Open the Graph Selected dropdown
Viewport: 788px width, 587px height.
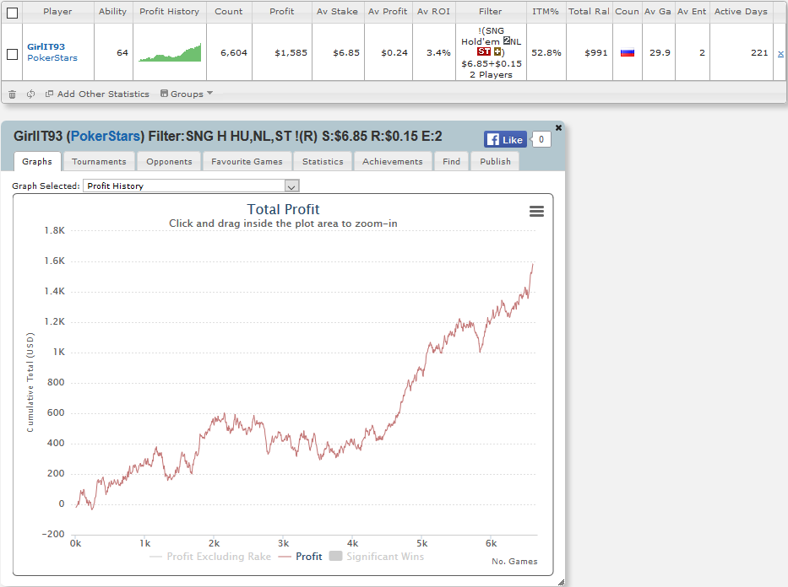coord(191,186)
